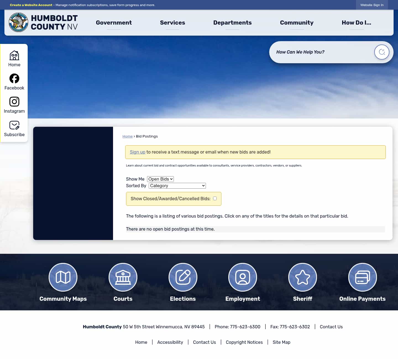Viewport: 398px width, 359px height.
Task: Select the Elections pencil icon
Action: pos(183,277)
